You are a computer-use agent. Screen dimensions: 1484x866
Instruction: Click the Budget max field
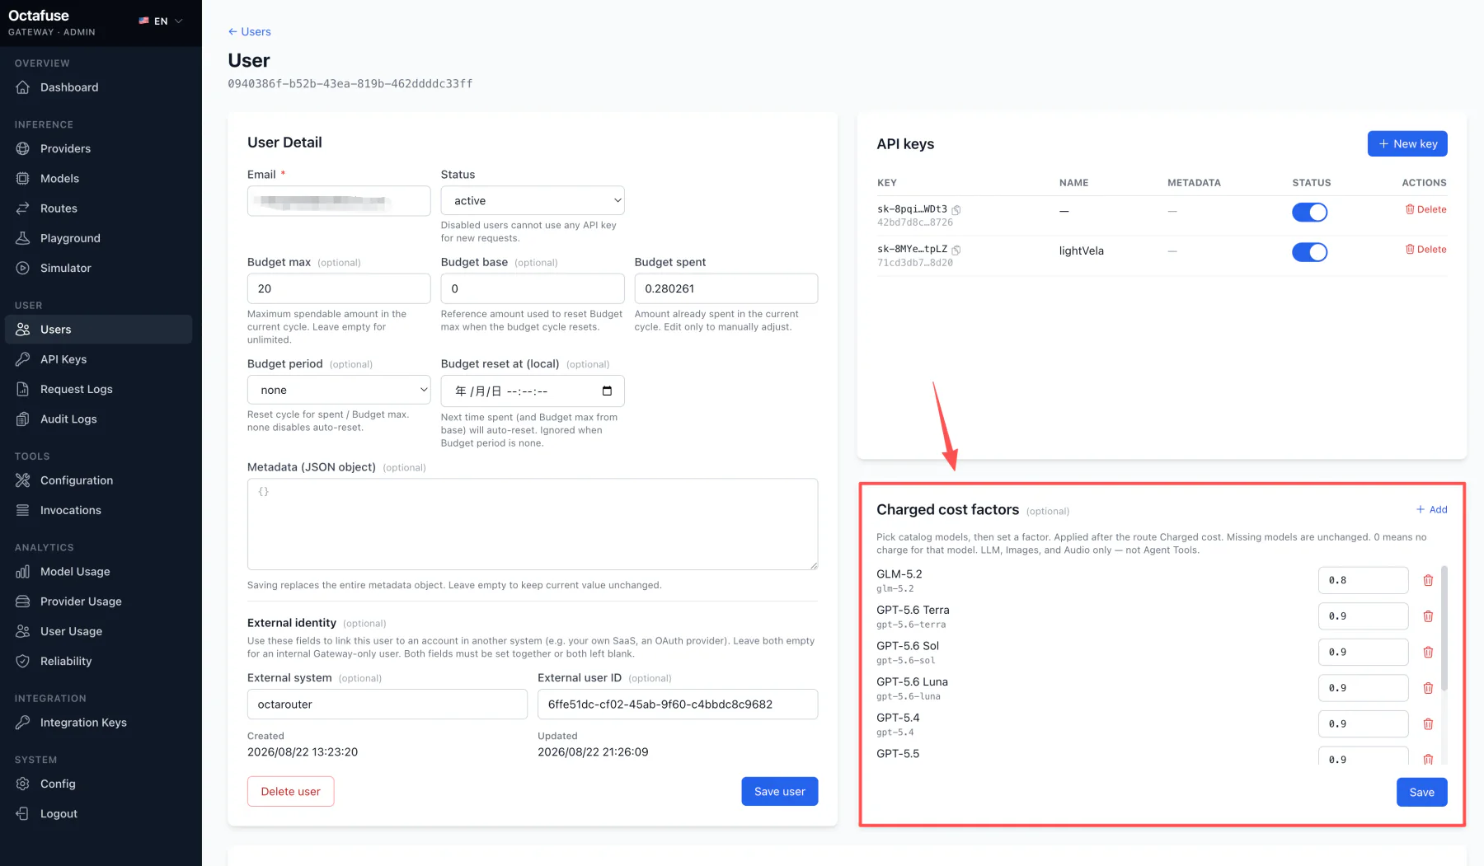tap(339, 288)
